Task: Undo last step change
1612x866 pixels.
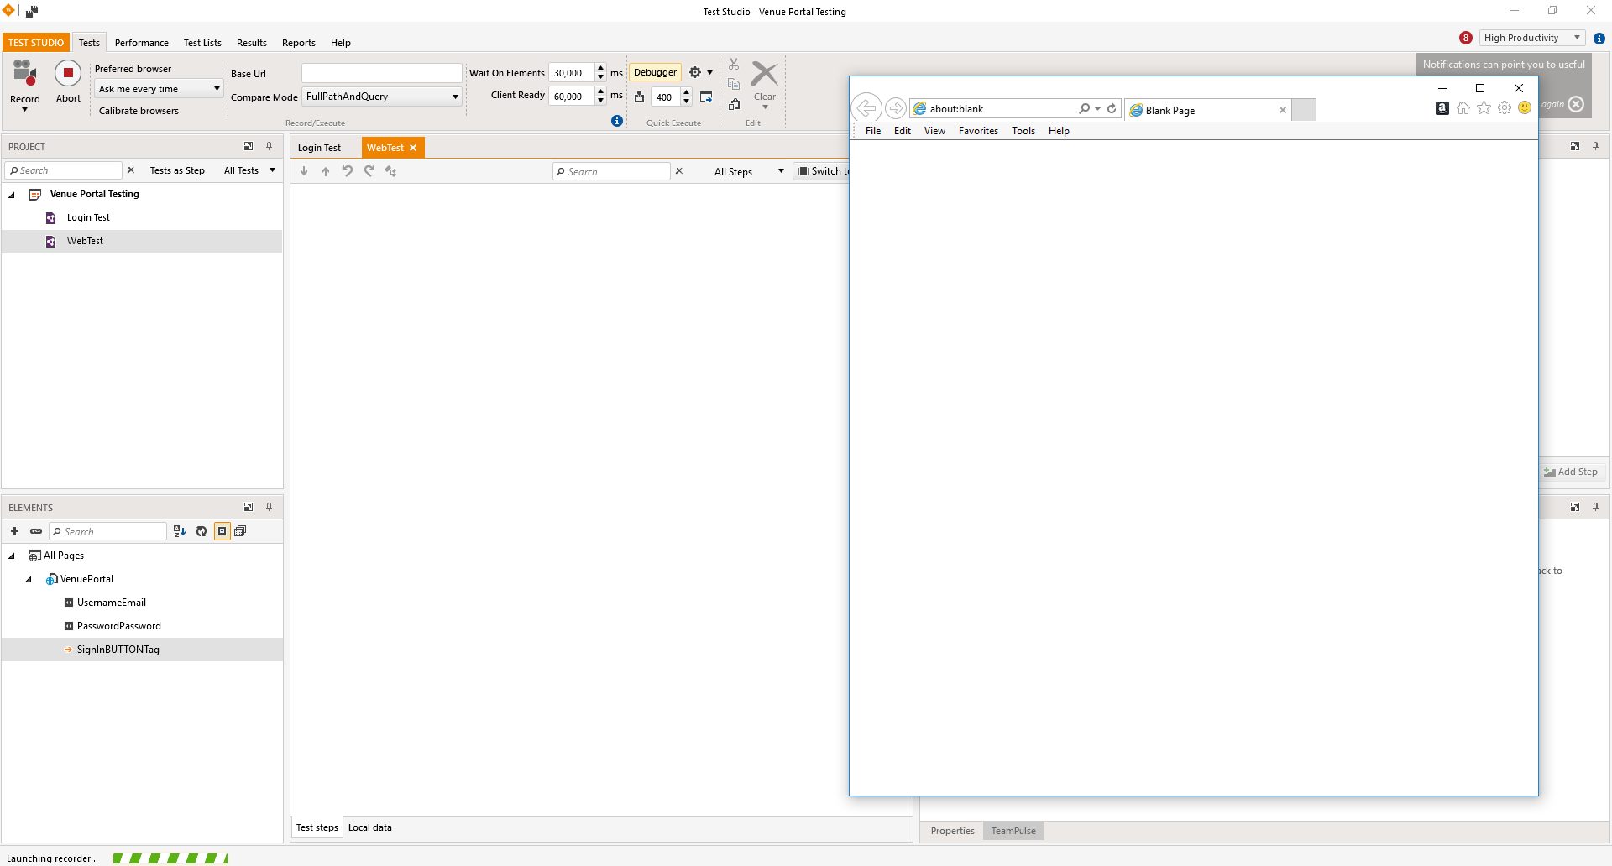Action: pos(348,171)
